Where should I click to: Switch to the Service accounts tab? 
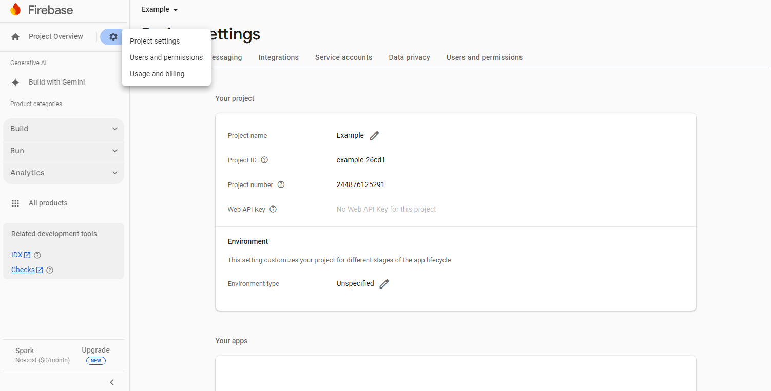[x=343, y=57]
